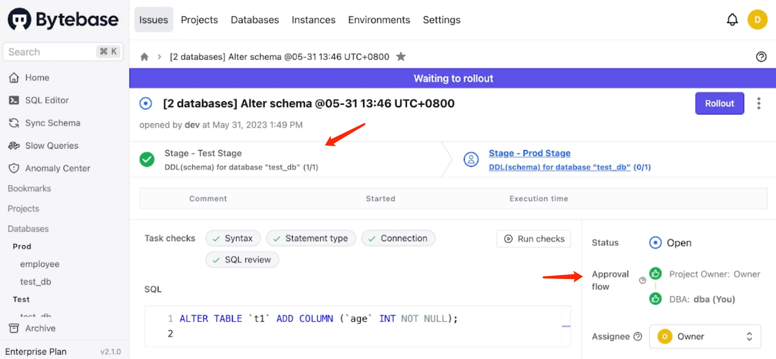Screen dimensions: 776x359
Task: Open the Anomaly Center
Action: coord(57,168)
